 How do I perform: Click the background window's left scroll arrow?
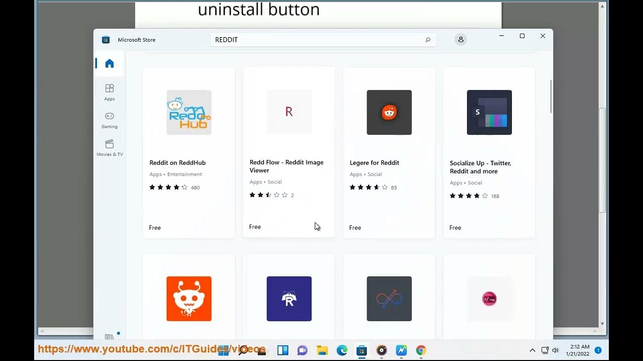[x=43, y=331]
